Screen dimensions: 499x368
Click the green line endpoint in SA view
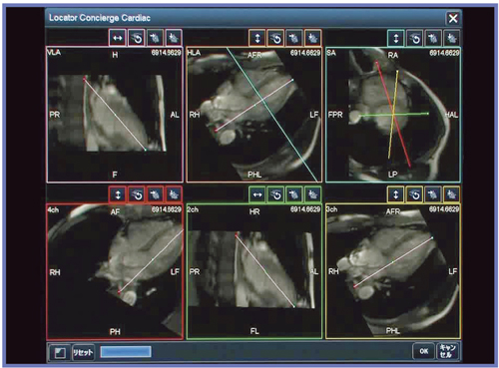(x=428, y=114)
